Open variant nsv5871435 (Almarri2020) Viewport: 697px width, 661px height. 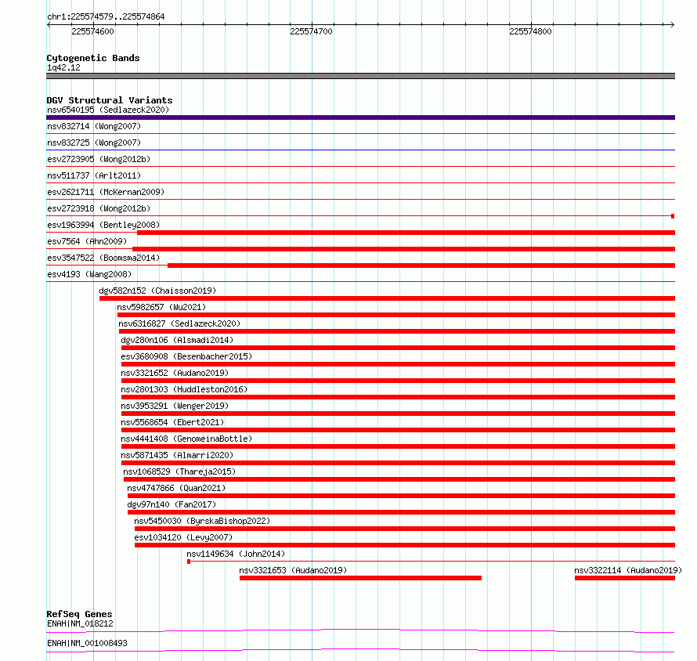[x=177, y=455]
